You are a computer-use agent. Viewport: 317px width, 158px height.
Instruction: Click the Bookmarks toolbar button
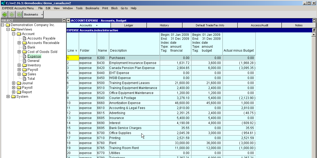[x=33, y=14]
